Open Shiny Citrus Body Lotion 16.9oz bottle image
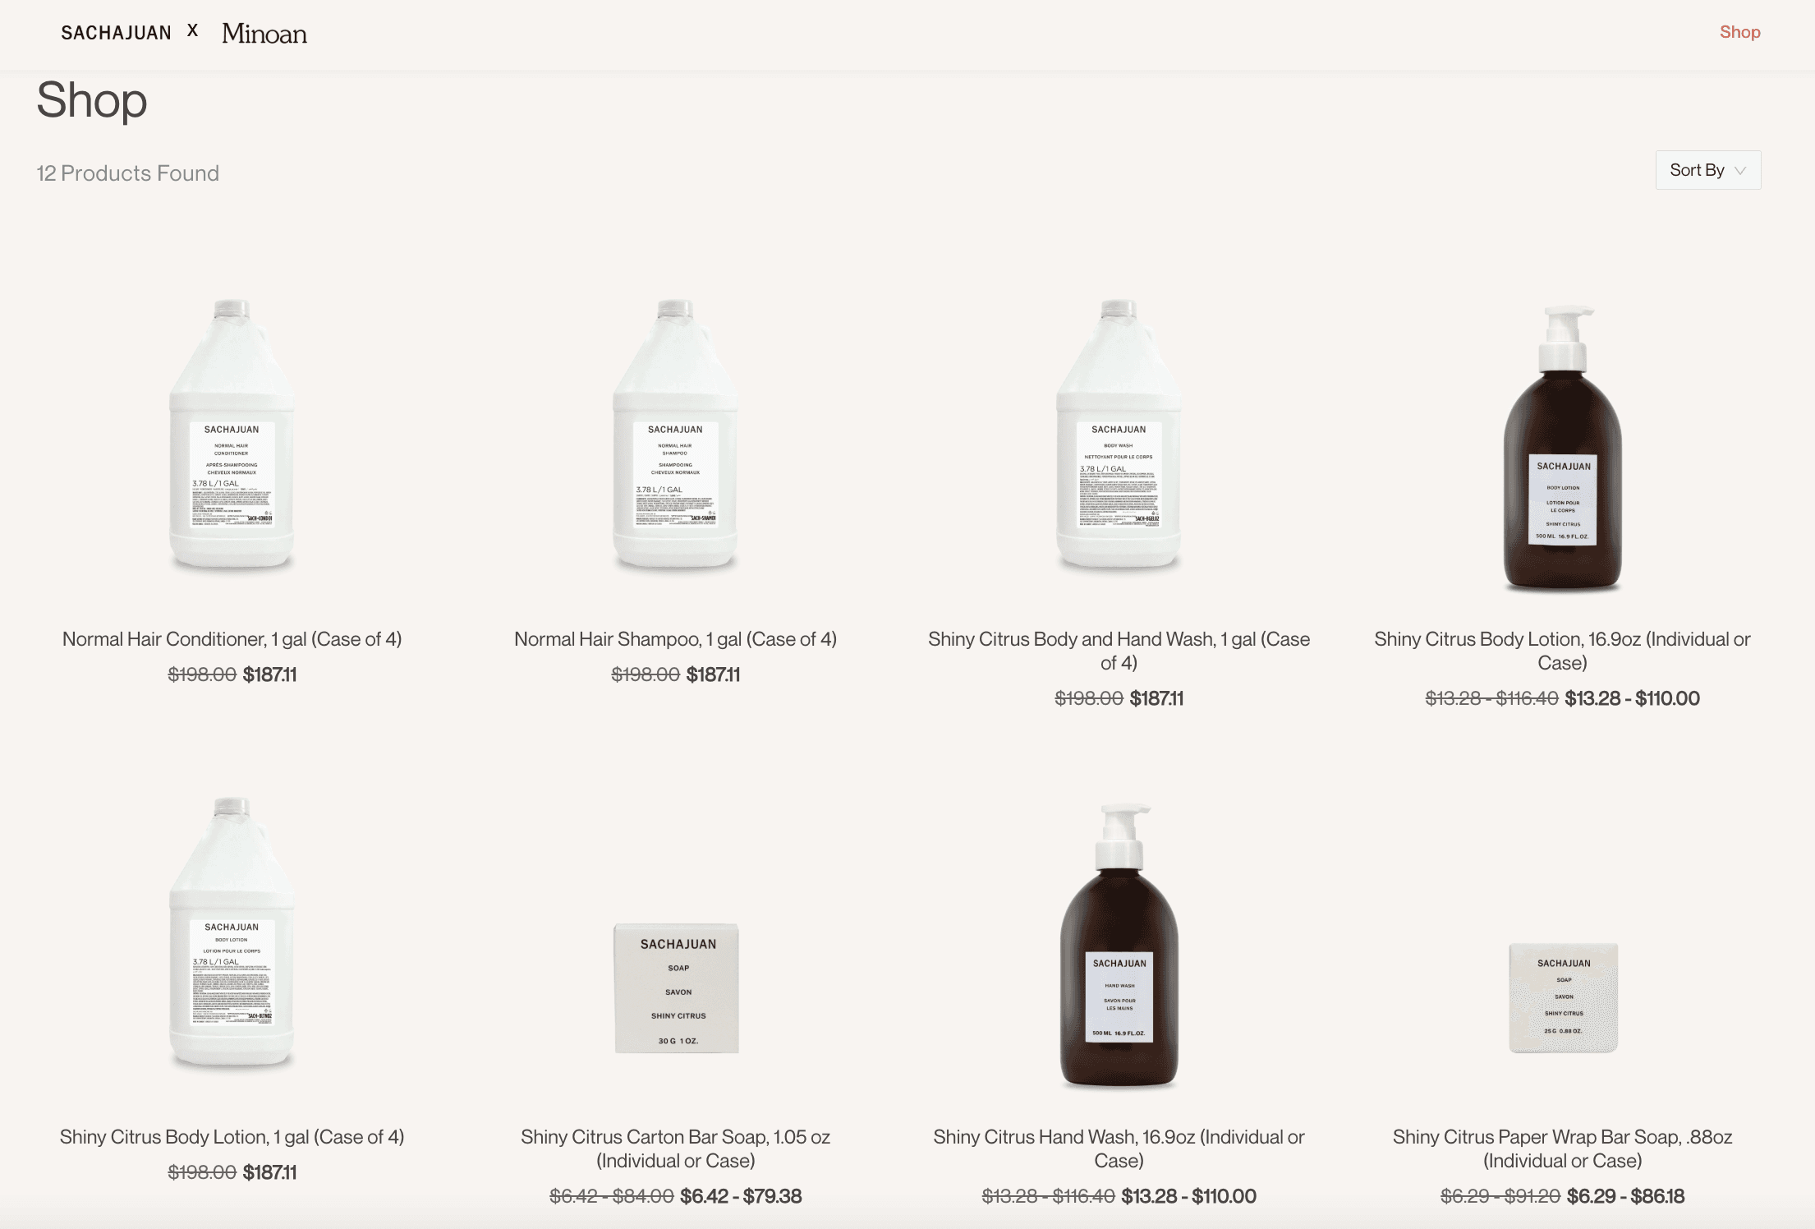The width and height of the screenshot is (1815, 1229). (x=1562, y=449)
